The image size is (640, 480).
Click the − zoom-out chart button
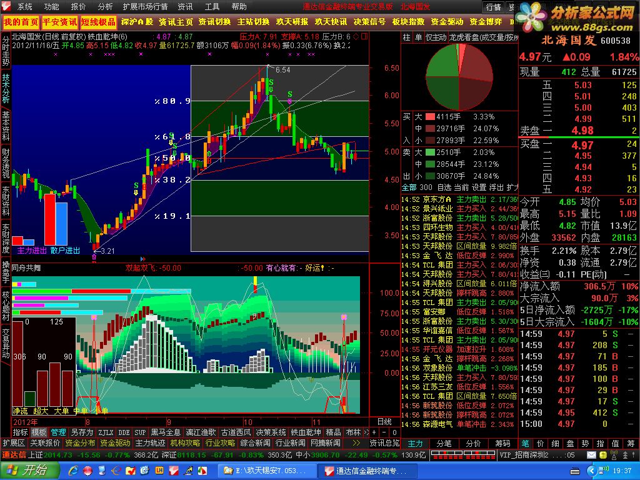384,432
